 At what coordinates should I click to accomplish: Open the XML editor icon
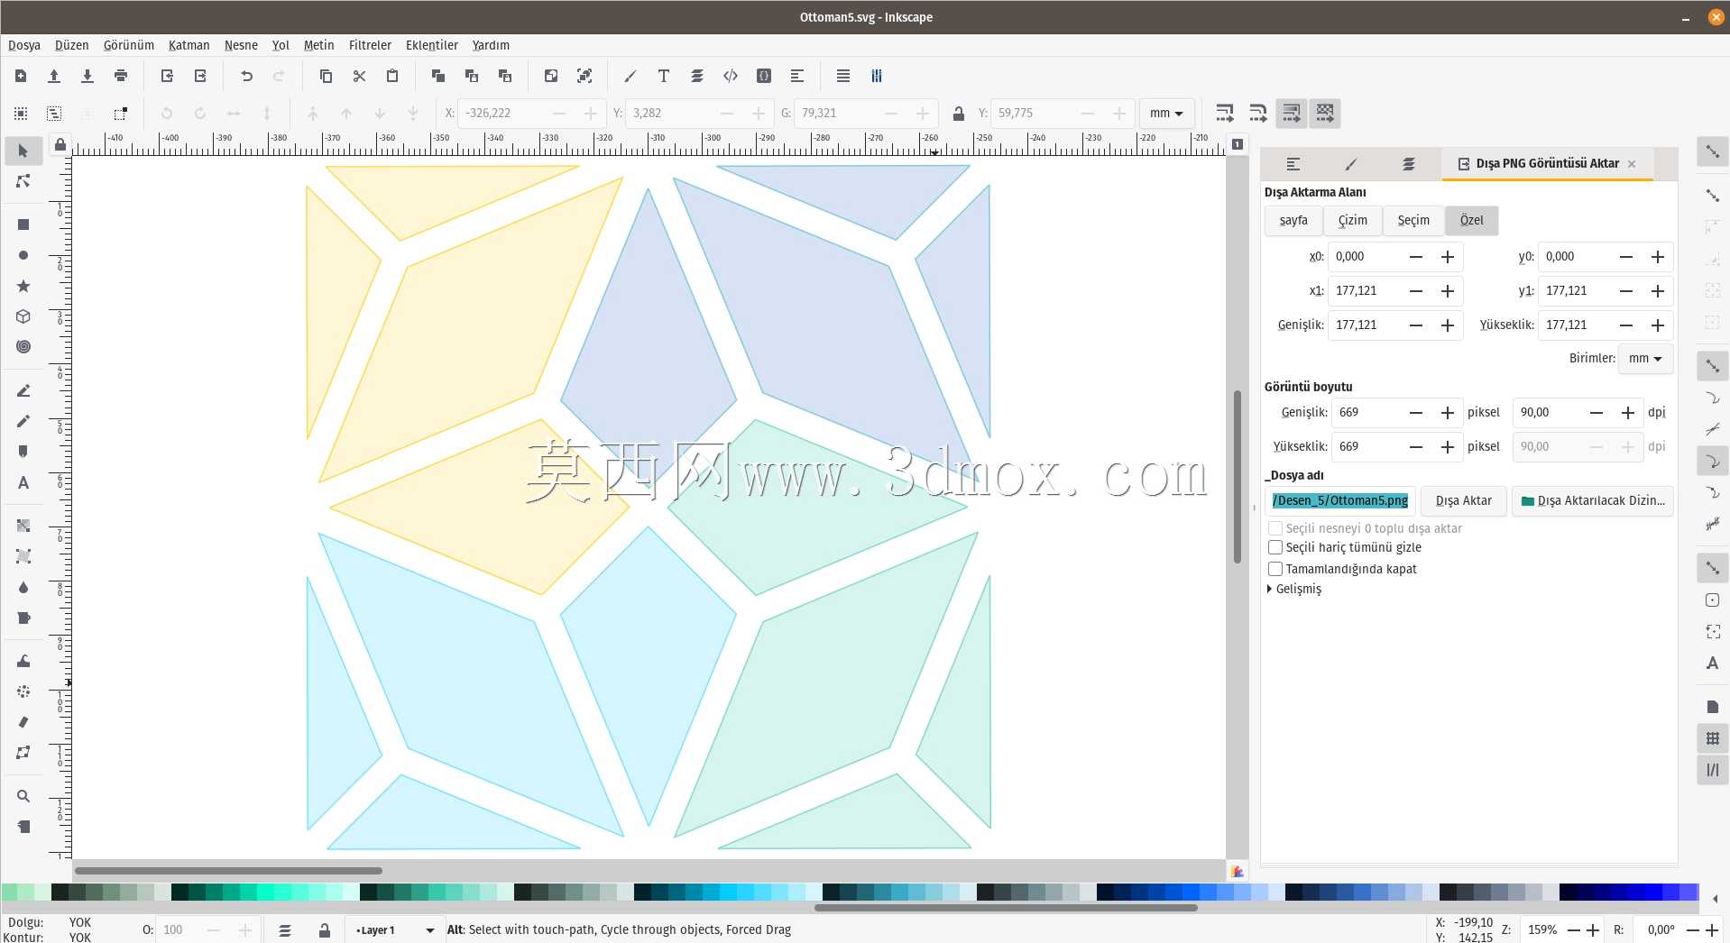point(731,76)
